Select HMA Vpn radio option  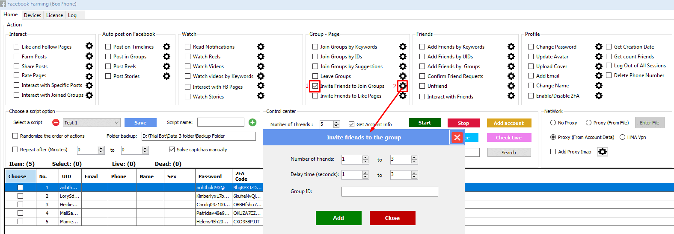tap(623, 137)
